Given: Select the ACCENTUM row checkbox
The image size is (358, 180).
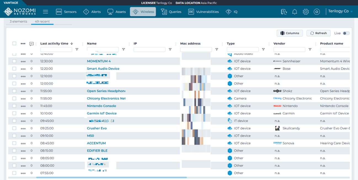Looking at the screenshot, I should point(14,143).
